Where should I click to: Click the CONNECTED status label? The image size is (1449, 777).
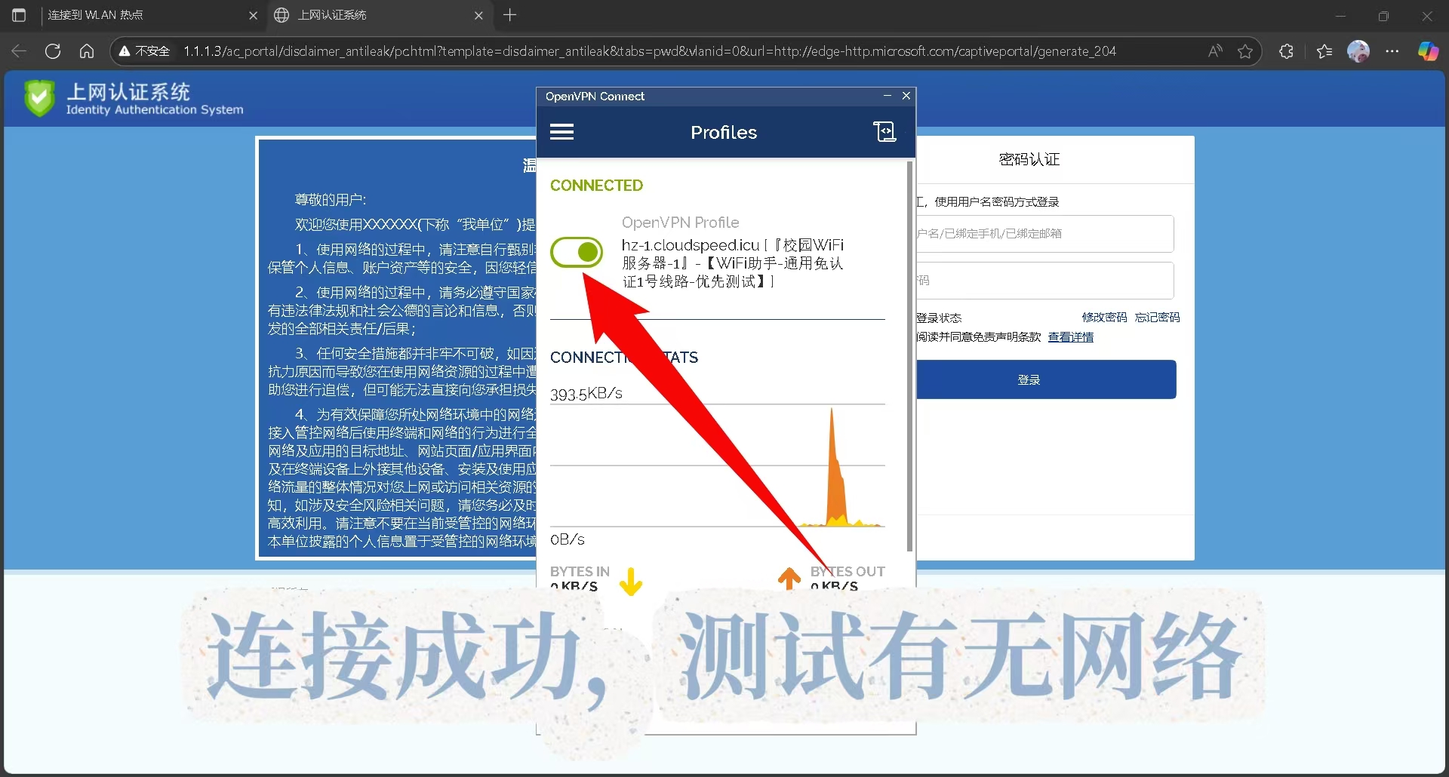(x=596, y=186)
